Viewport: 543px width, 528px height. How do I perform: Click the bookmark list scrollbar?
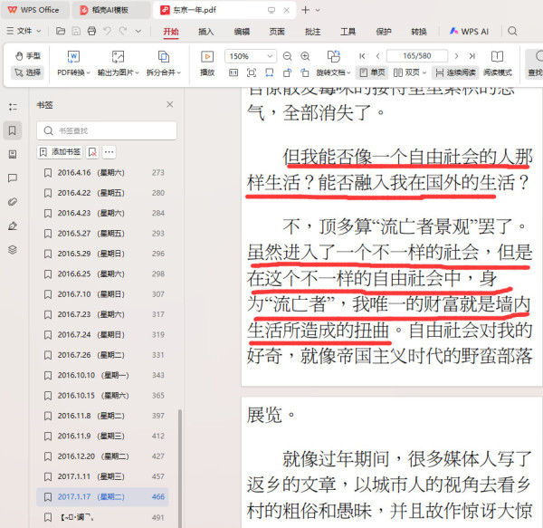point(179,467)
